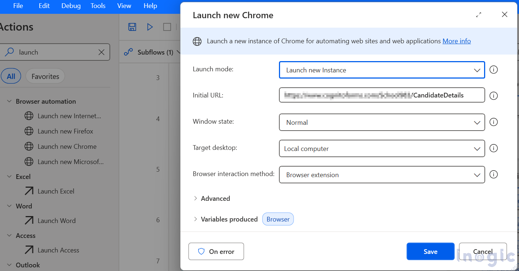Run the flow with the play icon
Image resolution: width=519 pixels, height=271 pixels.
pos(150,27)
